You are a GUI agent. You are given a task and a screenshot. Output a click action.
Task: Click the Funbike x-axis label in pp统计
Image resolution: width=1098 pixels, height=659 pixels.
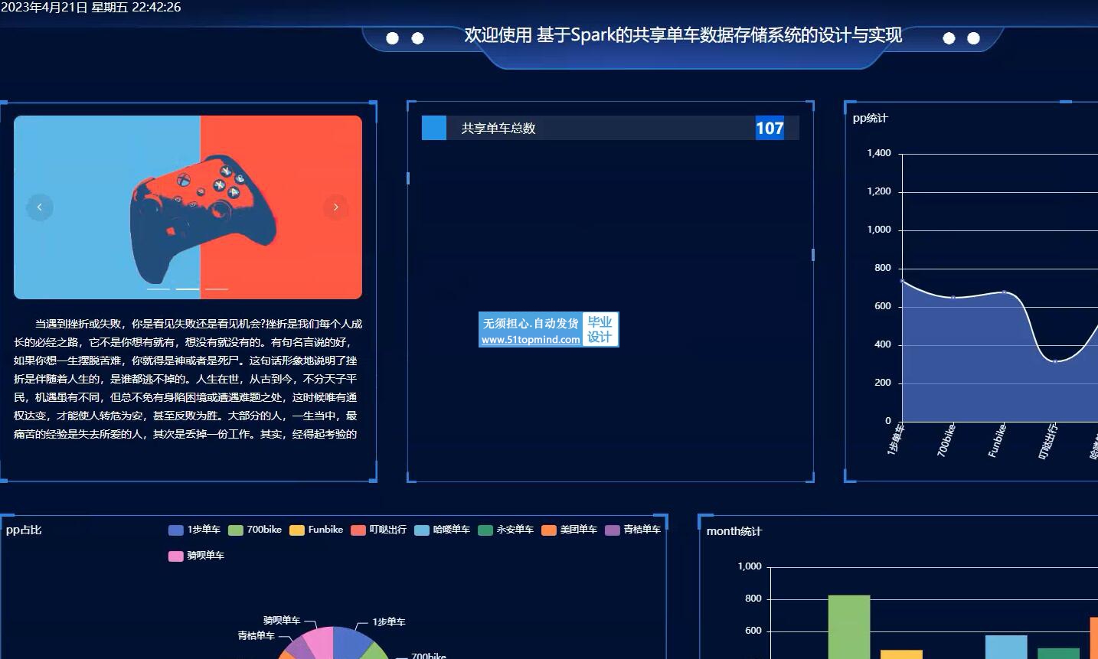(x=997, y=440)
